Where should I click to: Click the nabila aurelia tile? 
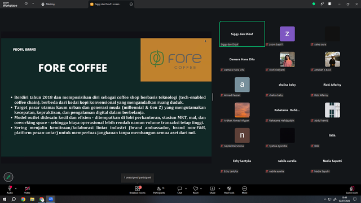tap(287, 161)
